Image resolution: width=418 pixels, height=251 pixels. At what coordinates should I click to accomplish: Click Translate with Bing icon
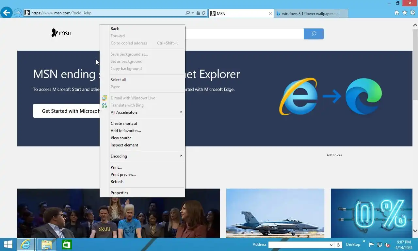[x=104, y=105]
